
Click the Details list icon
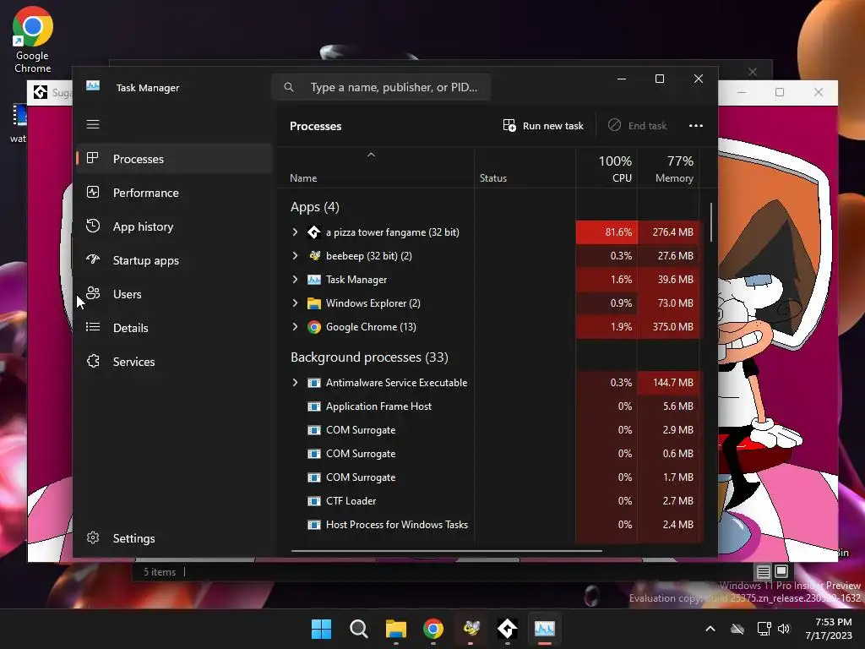pyautogui.click(x=93, y=327)
